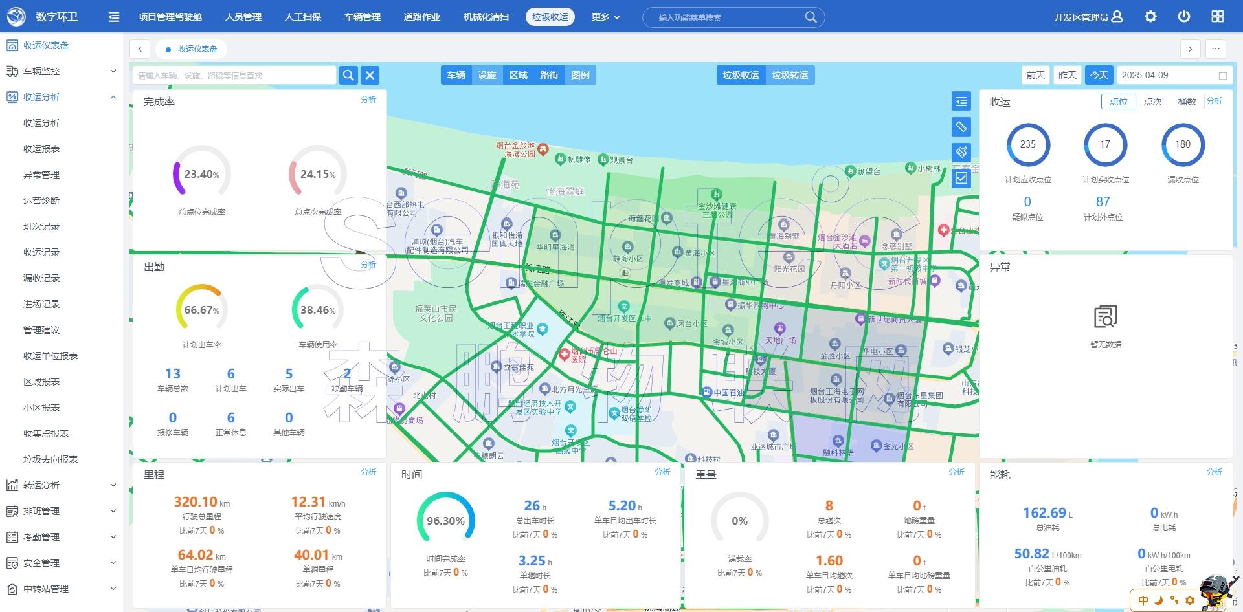Toggle the checkbox tool on map
Image resolution: width=1243 pixels, height=612 pixels.
[961, 178]
